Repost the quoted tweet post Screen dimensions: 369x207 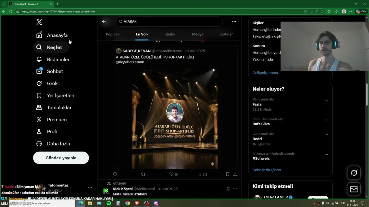143,174
